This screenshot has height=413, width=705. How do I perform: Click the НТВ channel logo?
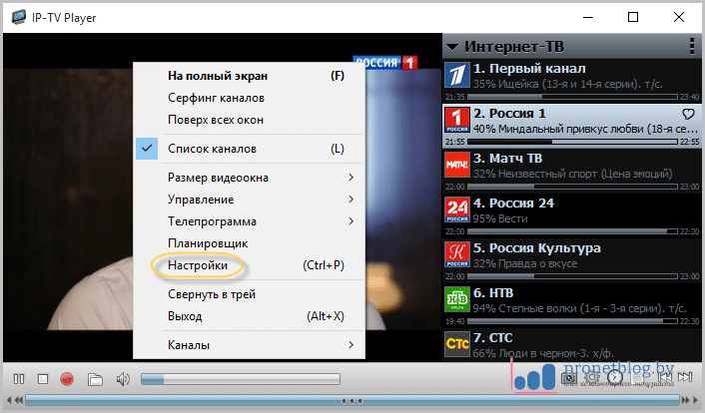457,299
